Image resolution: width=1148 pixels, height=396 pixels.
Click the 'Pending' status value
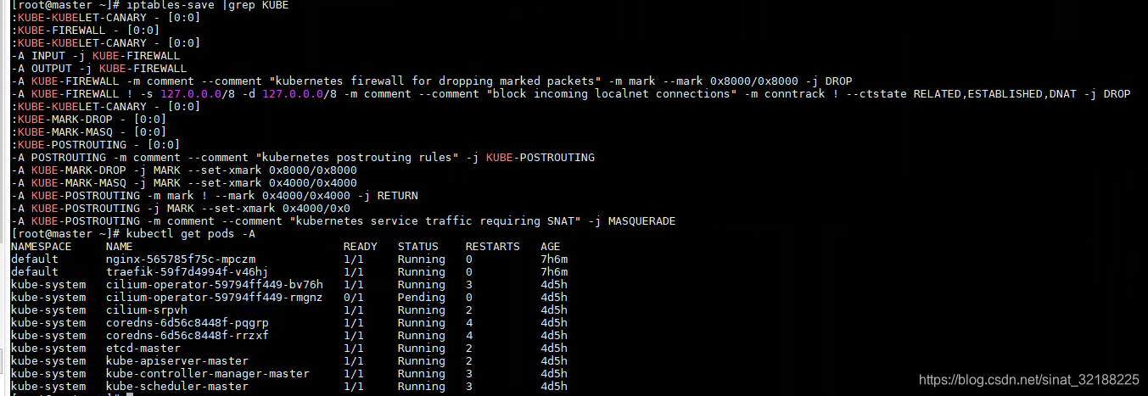point(422,297)
